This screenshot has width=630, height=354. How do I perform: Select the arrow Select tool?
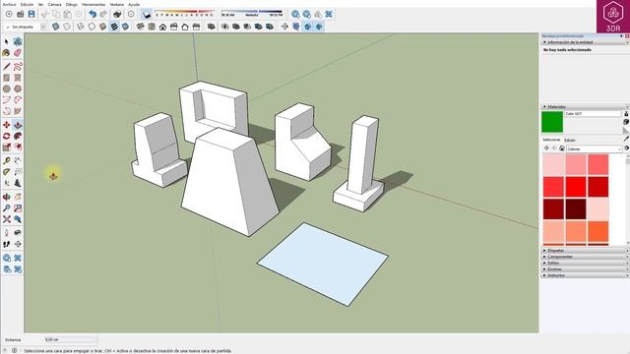(x=7, y=41)
